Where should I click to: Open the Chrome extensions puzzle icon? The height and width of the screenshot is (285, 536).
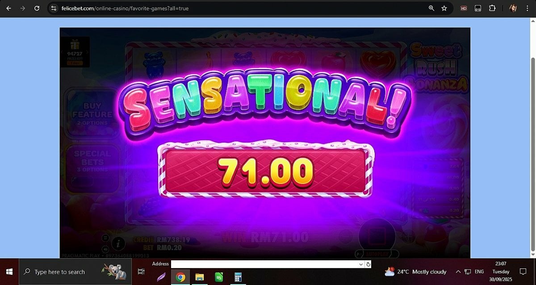[x=492, y=8]
